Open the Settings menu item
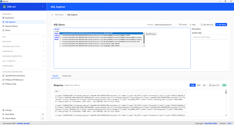This screenshot has height=125, width=234. point(23,110)
